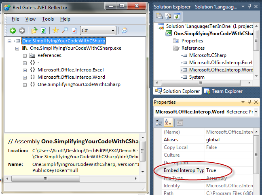
Task: Close the Properties panel
Action: point(256,102)
